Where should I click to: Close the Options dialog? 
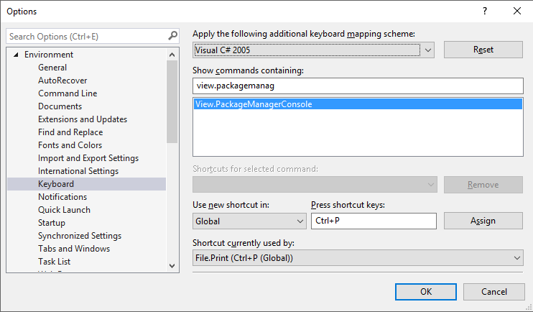tap(517, 11)
